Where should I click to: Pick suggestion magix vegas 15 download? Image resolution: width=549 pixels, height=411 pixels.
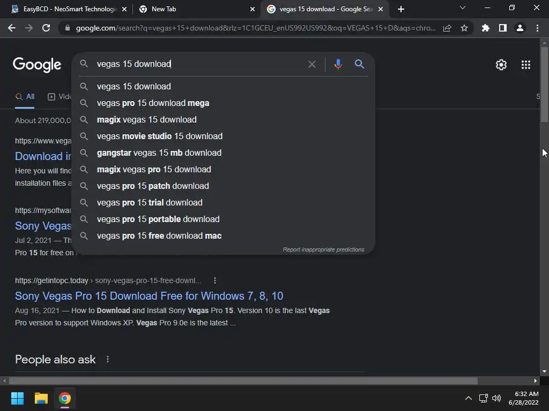224,119
